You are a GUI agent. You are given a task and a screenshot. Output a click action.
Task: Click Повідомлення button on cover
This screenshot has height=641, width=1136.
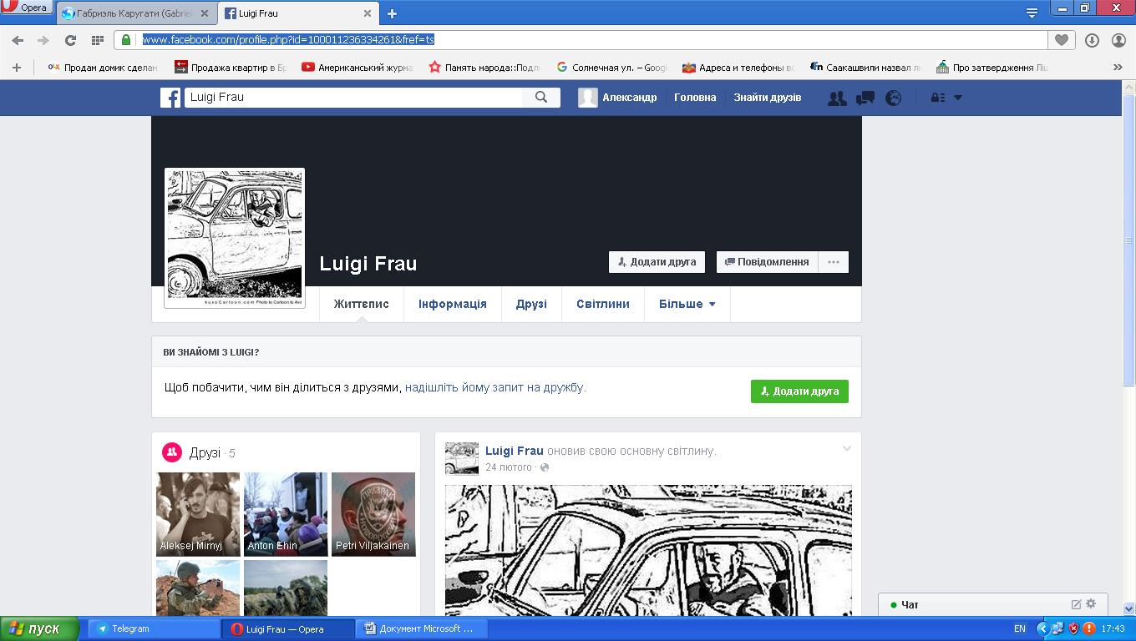767,262
